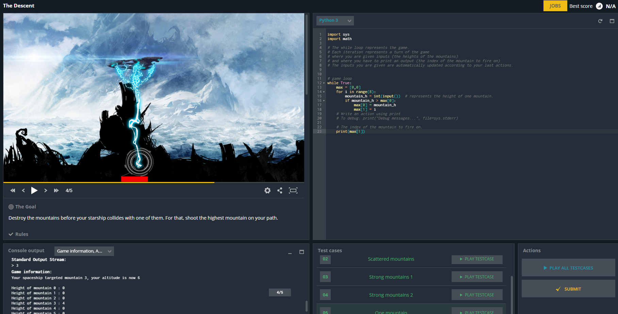
Task: Open the viewer settings gear
Action: [x=267, y=190]
